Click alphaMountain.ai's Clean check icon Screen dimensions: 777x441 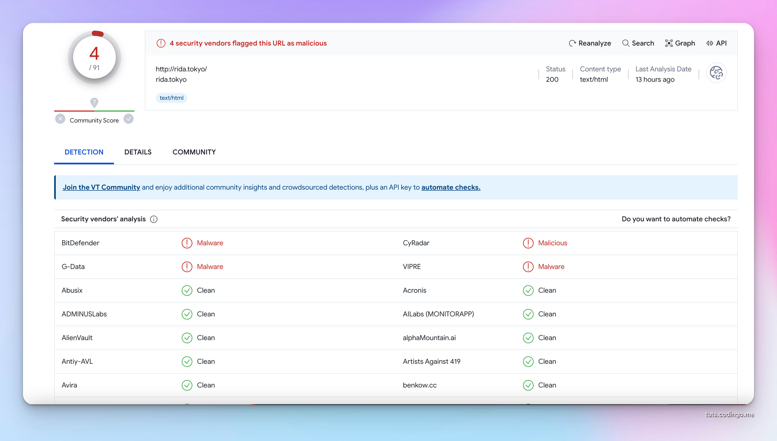coord(528,338)
